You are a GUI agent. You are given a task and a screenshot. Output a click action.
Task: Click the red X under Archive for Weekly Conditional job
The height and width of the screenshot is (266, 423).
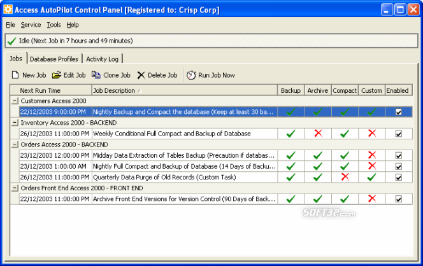coord(318,133)
